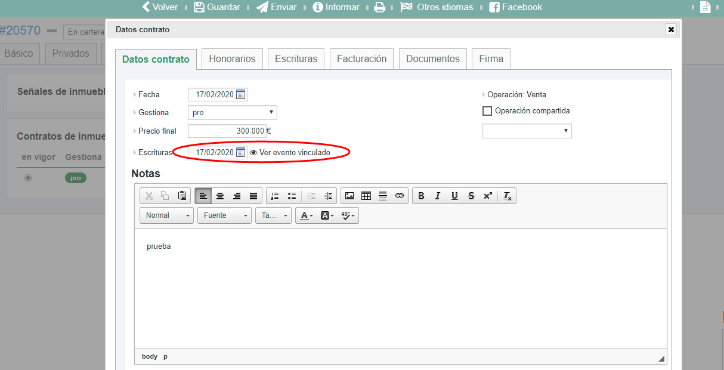724x370 pixels.
Task: Click the increase indent icon
Action: [328, 196]
